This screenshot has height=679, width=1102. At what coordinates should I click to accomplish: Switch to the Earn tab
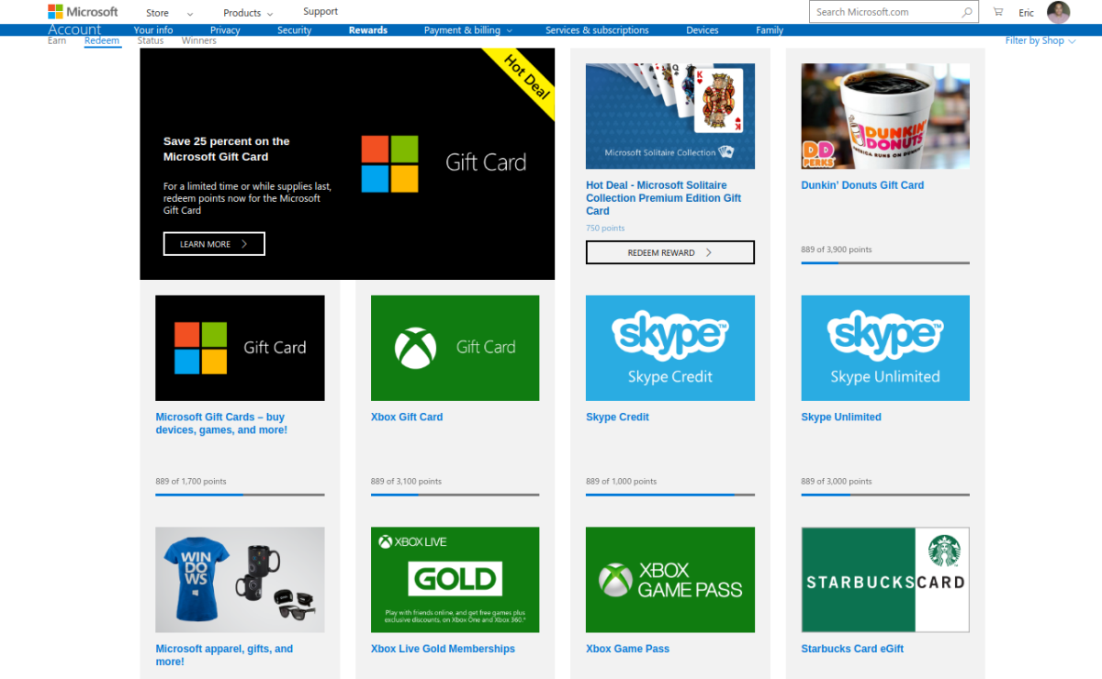coord(57,40)
